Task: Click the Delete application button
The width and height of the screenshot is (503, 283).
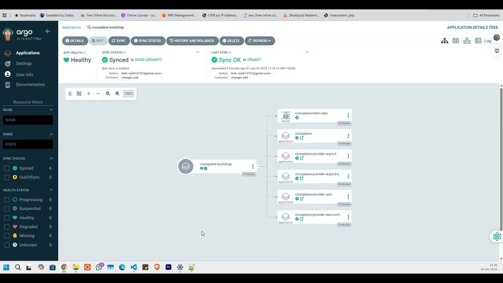Action: click(x=231, y=41)
